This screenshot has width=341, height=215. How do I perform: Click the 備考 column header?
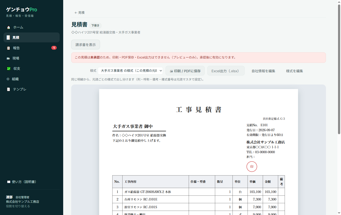(x=281, y=182)
